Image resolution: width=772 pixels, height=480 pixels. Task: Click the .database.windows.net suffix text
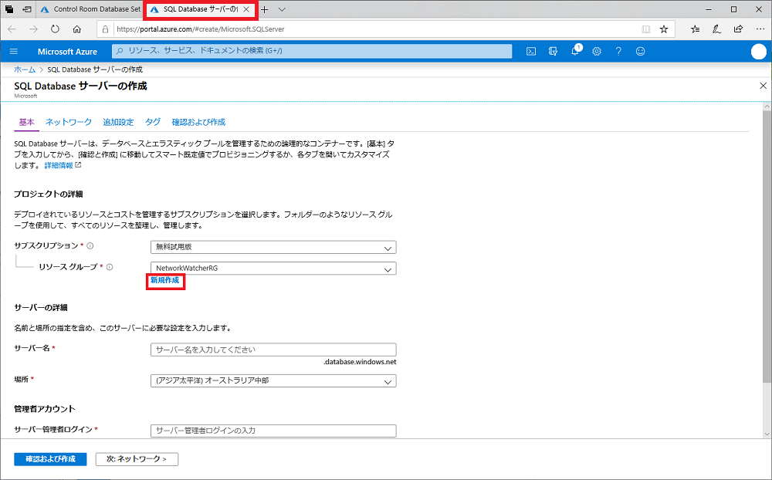pos(360,362)
